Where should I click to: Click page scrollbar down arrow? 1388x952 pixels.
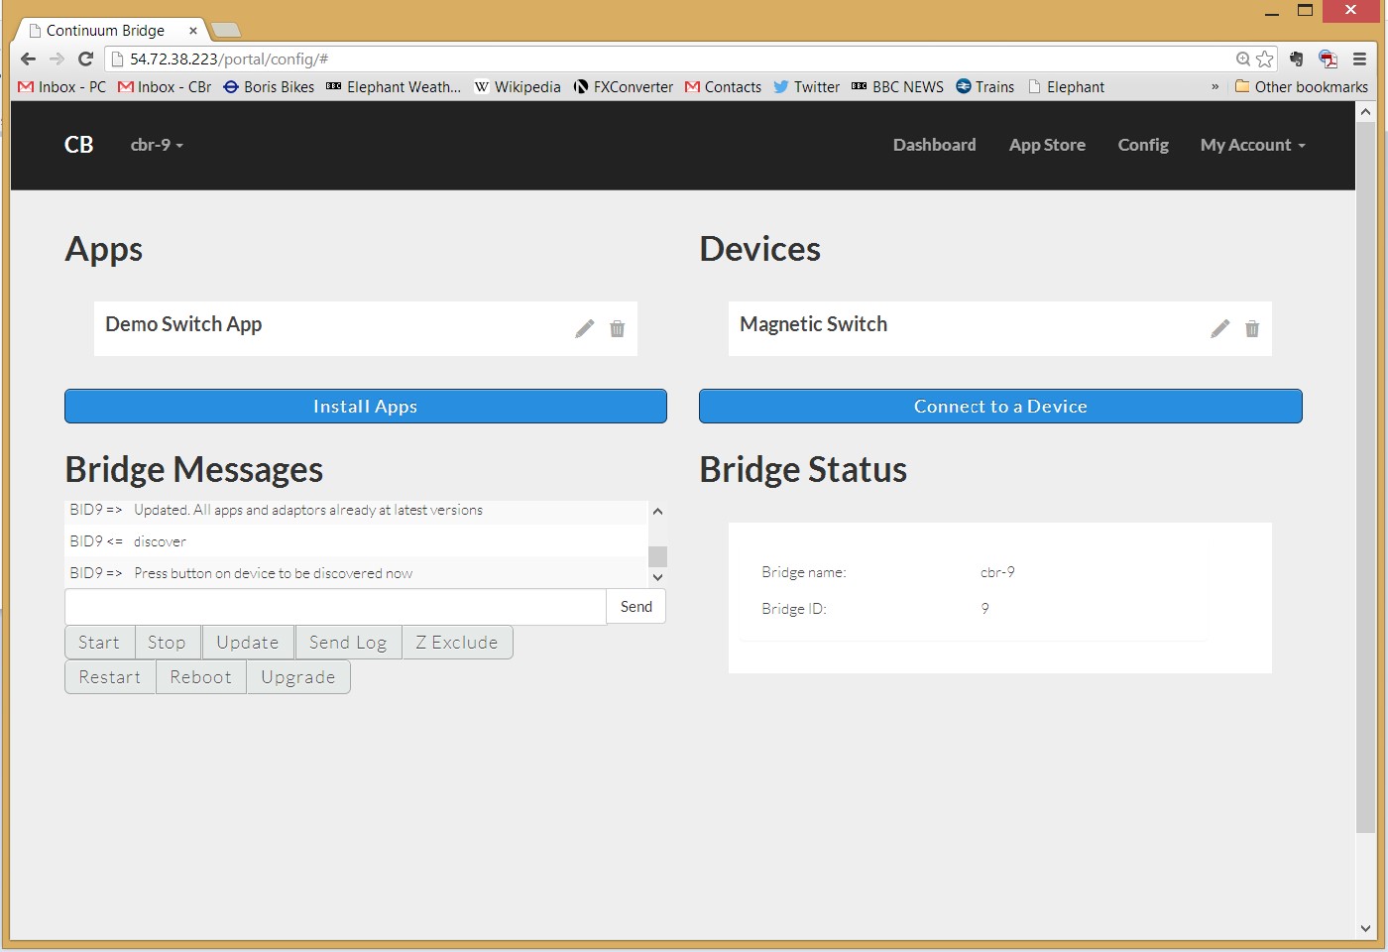pos(1365,928)
